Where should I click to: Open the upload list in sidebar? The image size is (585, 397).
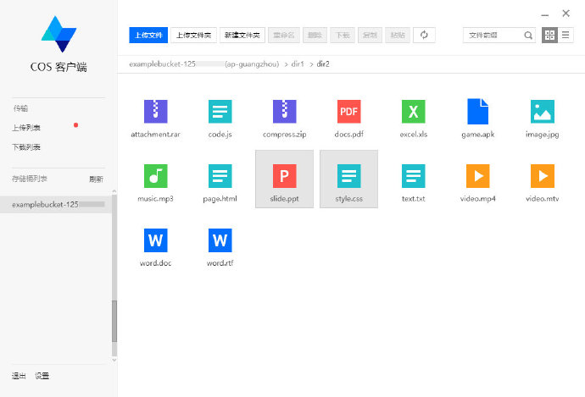point(26,128)
